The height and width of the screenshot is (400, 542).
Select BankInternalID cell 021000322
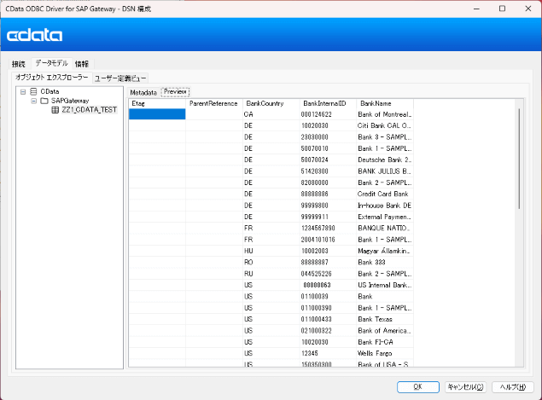(328, 331)
